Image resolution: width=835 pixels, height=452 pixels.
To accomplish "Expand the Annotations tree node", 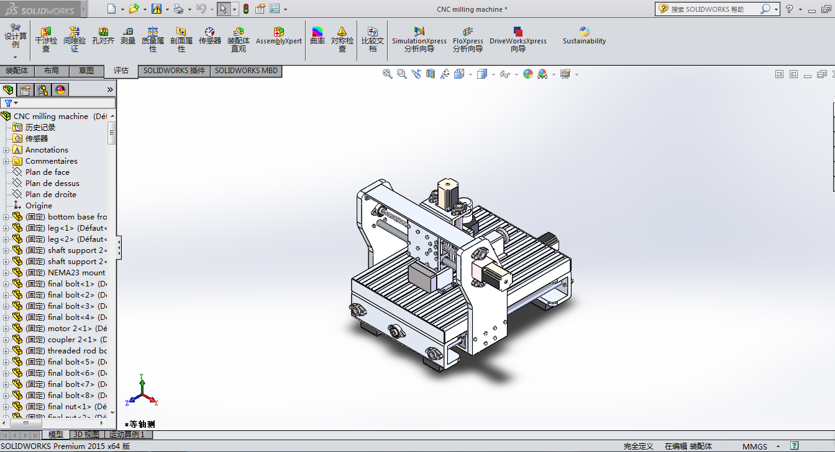I will click(x=6, y=150).
